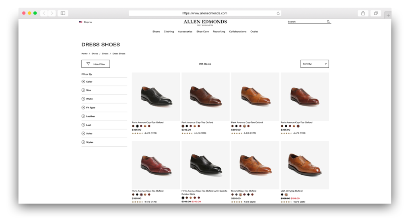412x218 pixels.
Task: Open the LGA Wingtip Oxford product title
Action: (x=291, y=191)
